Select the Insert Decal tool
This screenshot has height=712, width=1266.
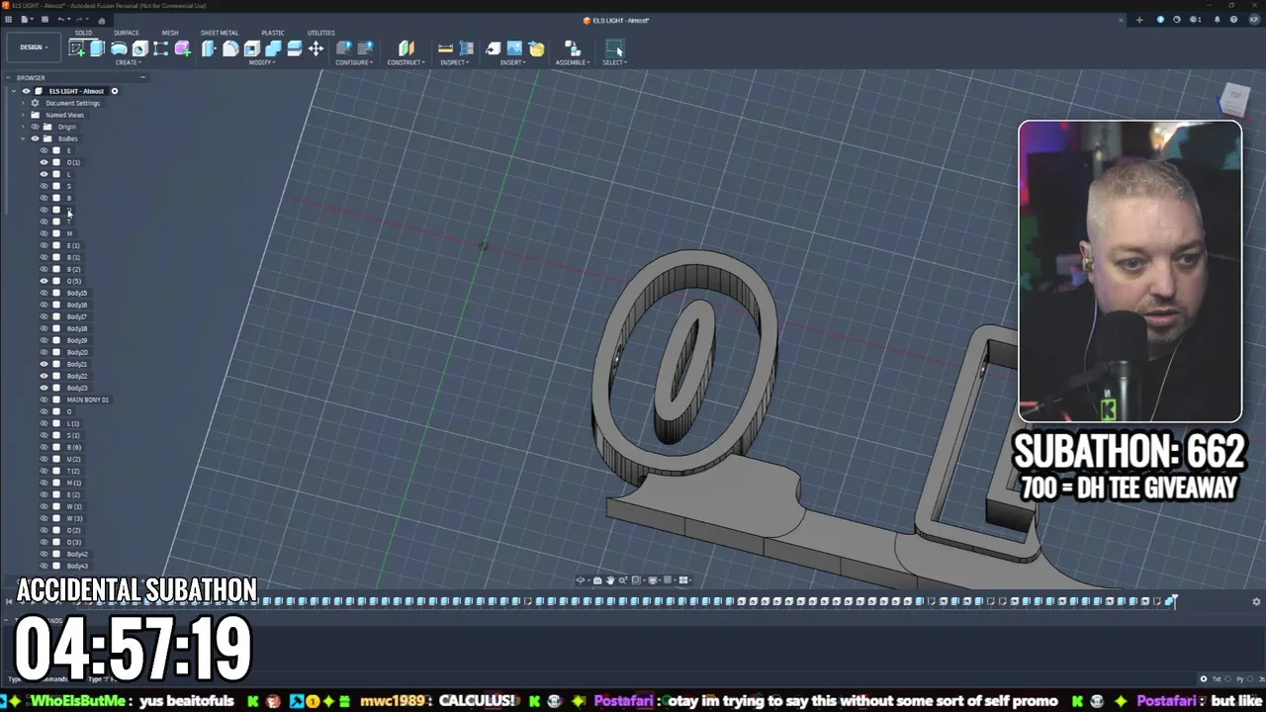536,48
